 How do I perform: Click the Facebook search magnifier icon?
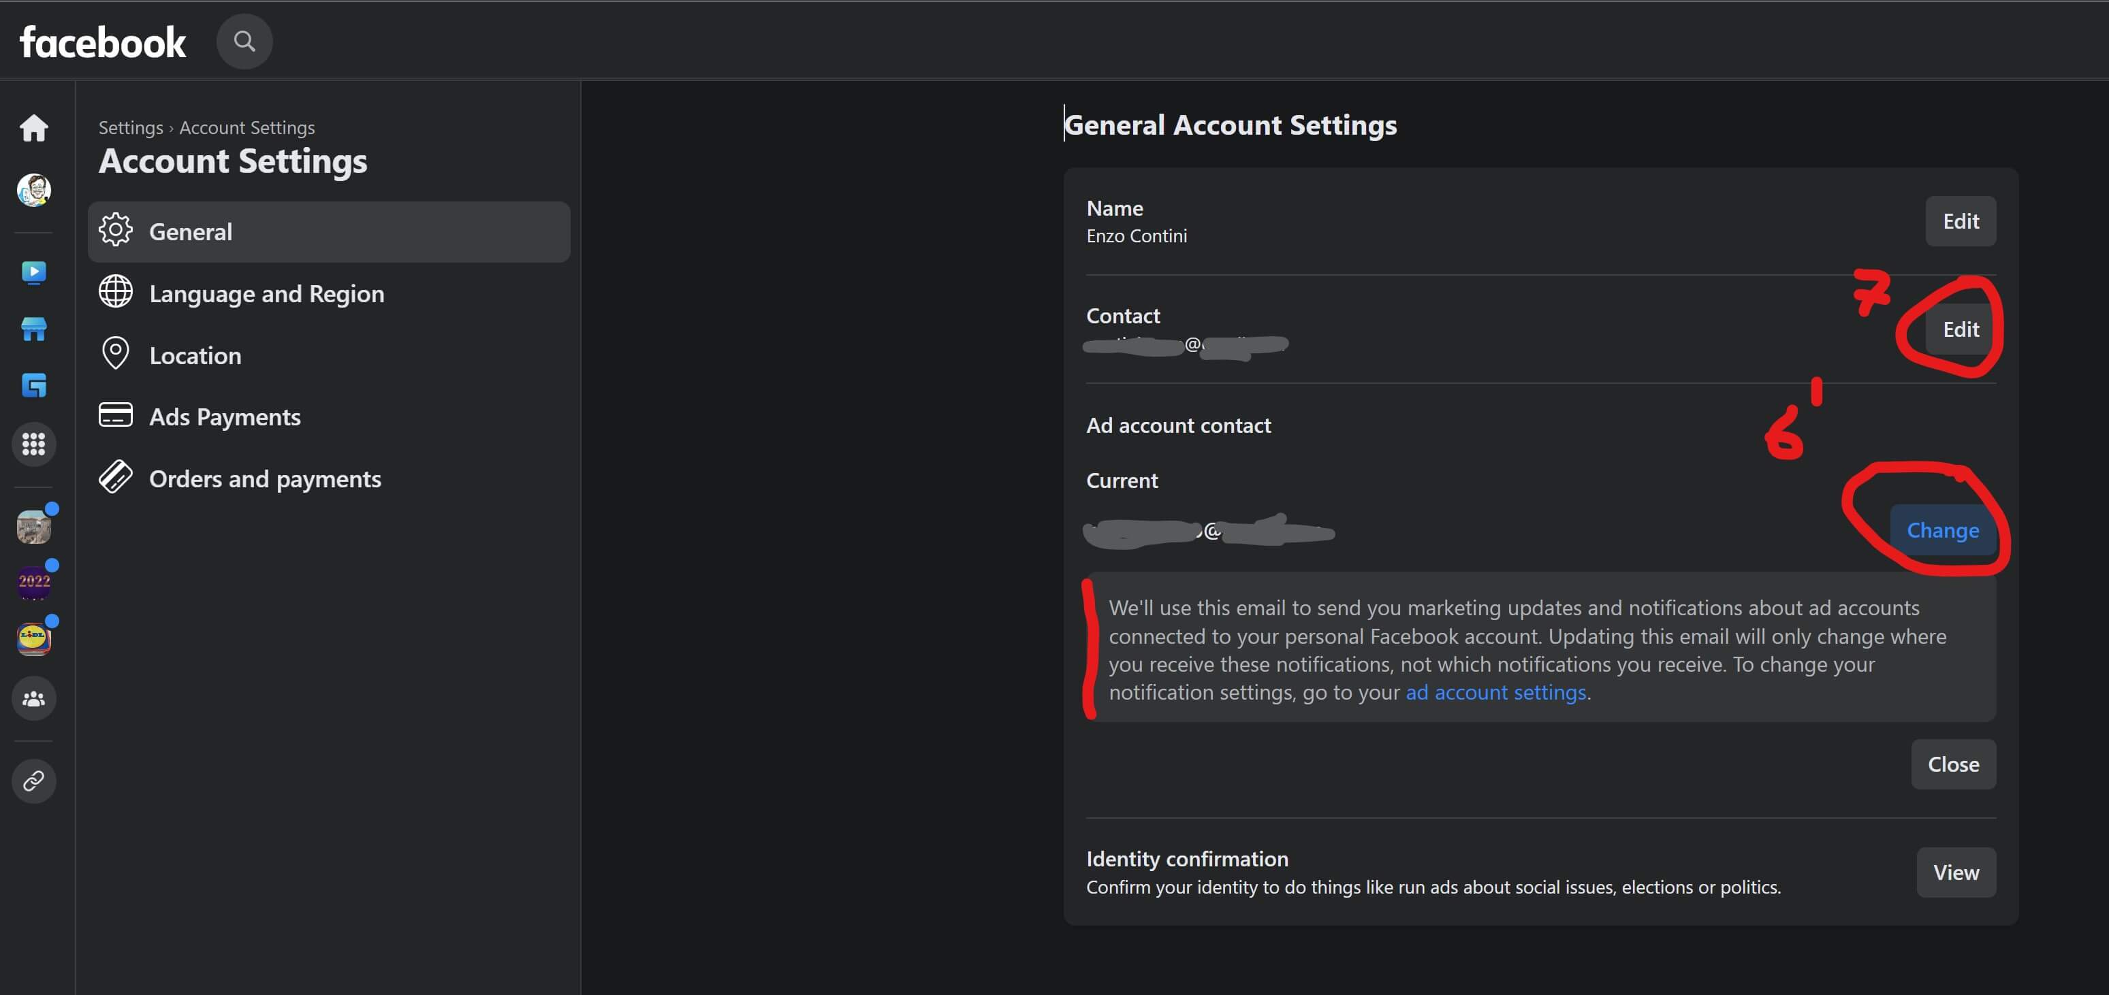click(x=244, y=41)
